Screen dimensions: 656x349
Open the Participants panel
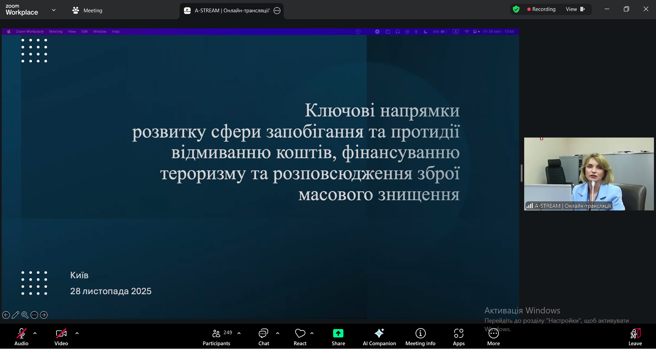(x=216, y=337)
